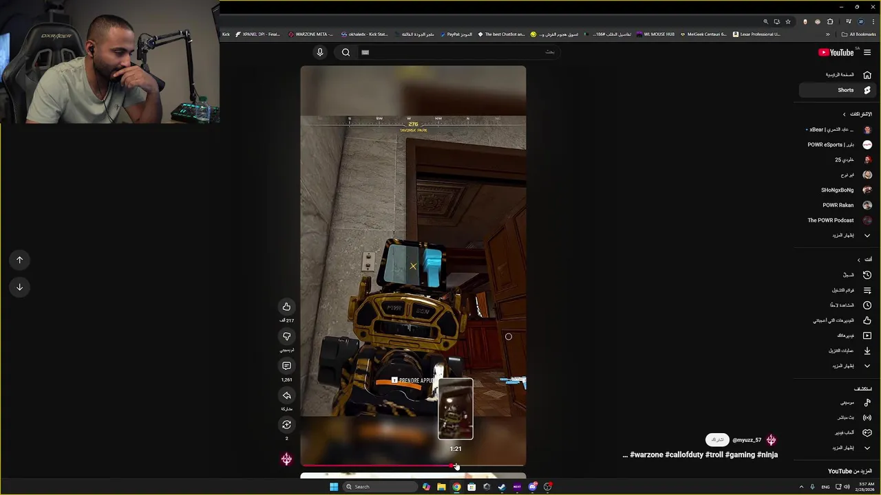
Task: Expand the 'You' section header chevron
Action: (858, 260)
